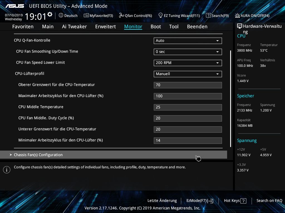Expand Chassis Fan(s) Configuration submenu
Viewport: 285px width, 213px height.
click(x=114, y=155)
